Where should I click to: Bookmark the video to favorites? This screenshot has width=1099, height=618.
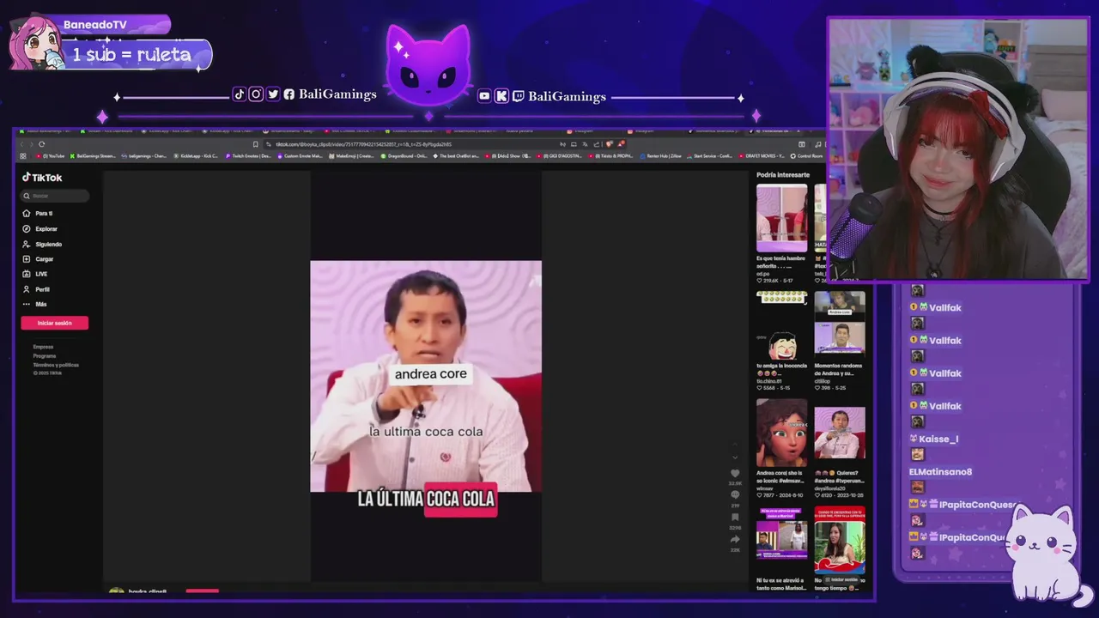735,518
